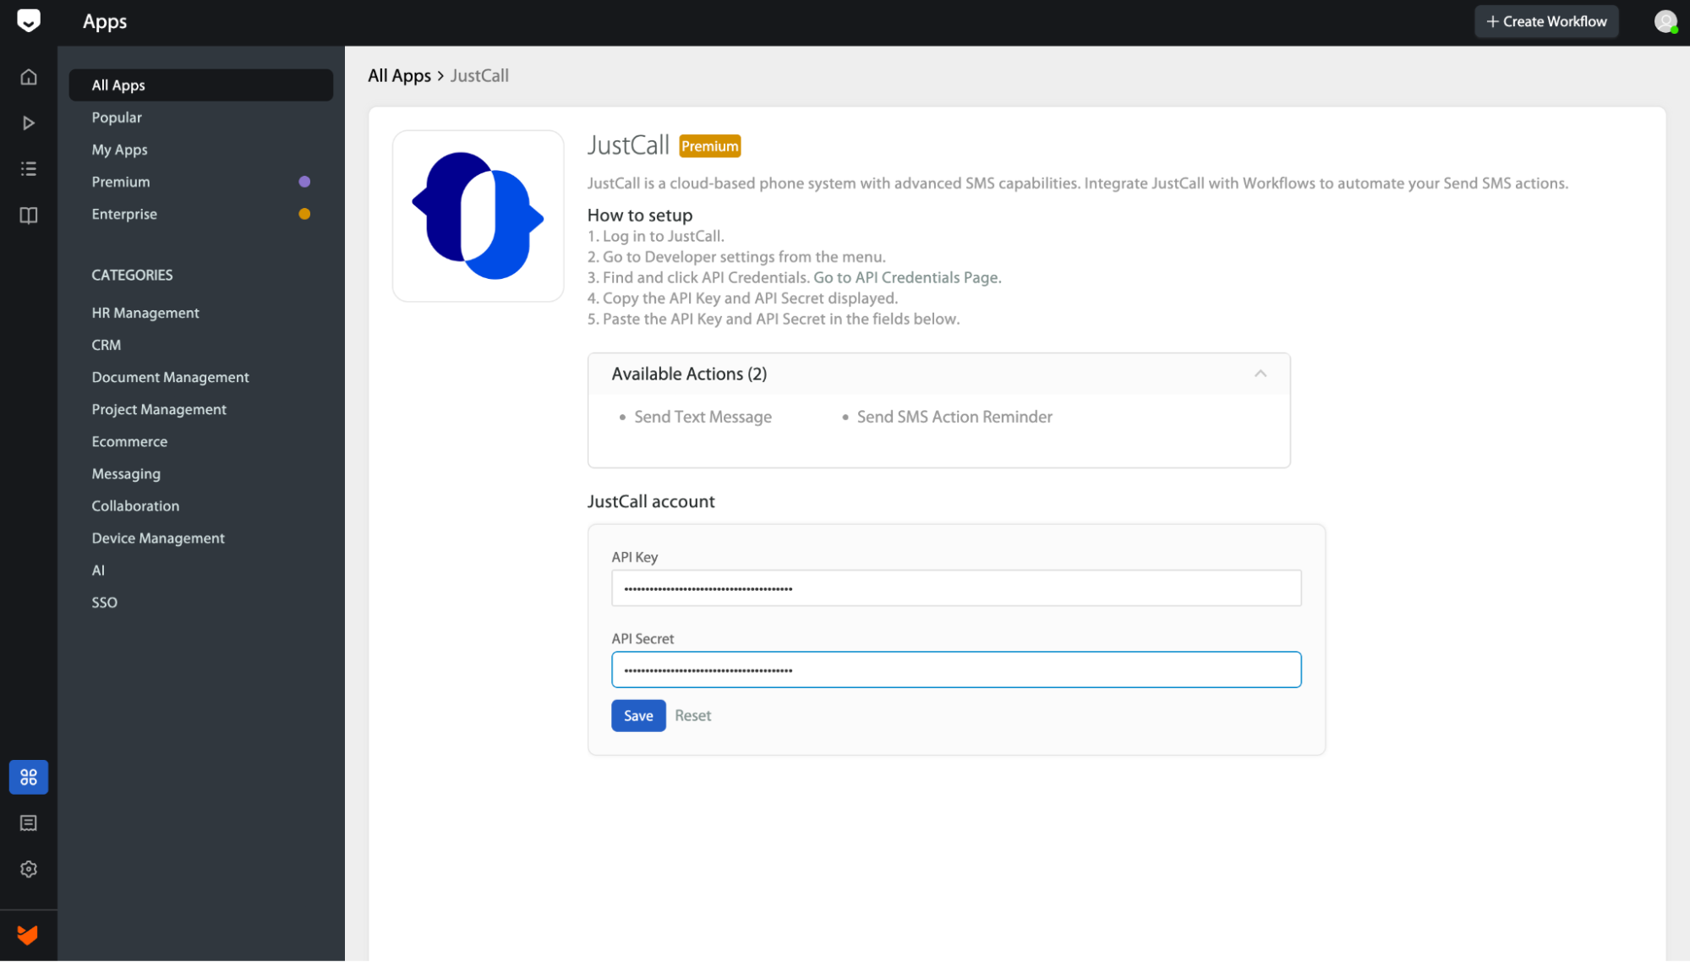This screenshot has height=962, width=1690.
Task: Click the purple dot beside Premium
Action: (304, 182)
